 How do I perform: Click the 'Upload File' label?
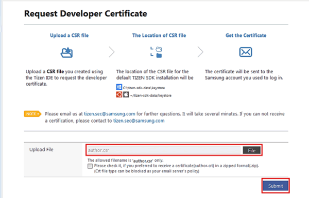[x=41, y=150]
